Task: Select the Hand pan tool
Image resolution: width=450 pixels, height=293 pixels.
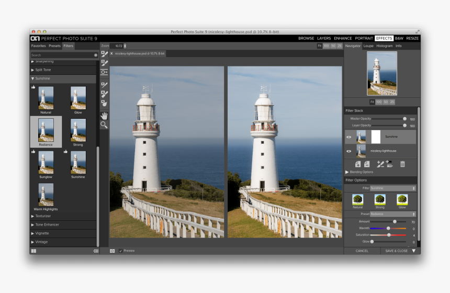Action: point(104,116)
